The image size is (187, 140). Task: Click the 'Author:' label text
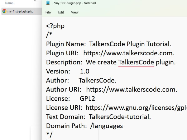click(57, 80)
